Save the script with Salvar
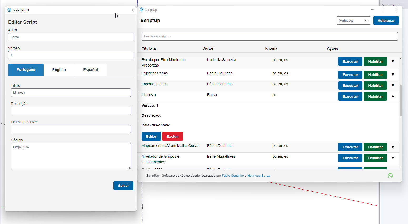Screen dimensions: 408x224 coord(123,186)
